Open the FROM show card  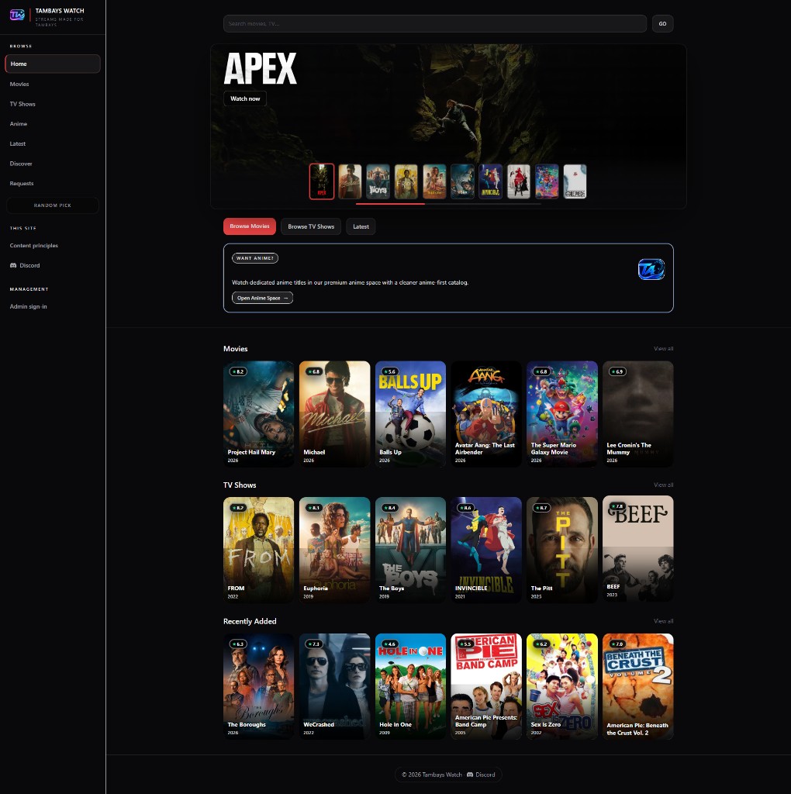259,550
